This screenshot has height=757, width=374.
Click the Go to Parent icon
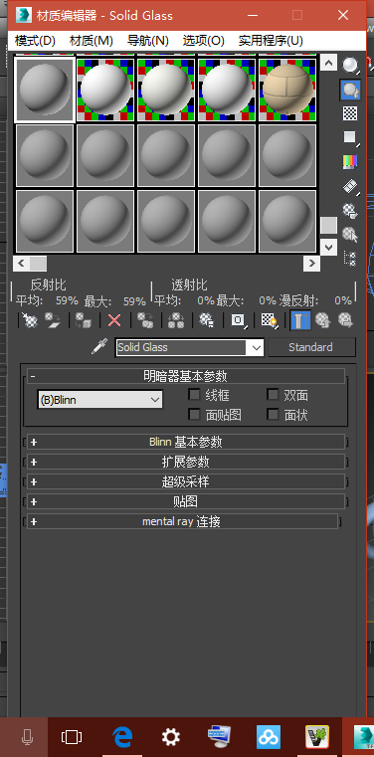pyautogui.click(x=323, y=320)
